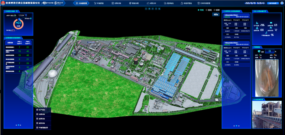Click the second map toolbar icon above the 3D view
The image size is (285, 135).
(149, 9)
